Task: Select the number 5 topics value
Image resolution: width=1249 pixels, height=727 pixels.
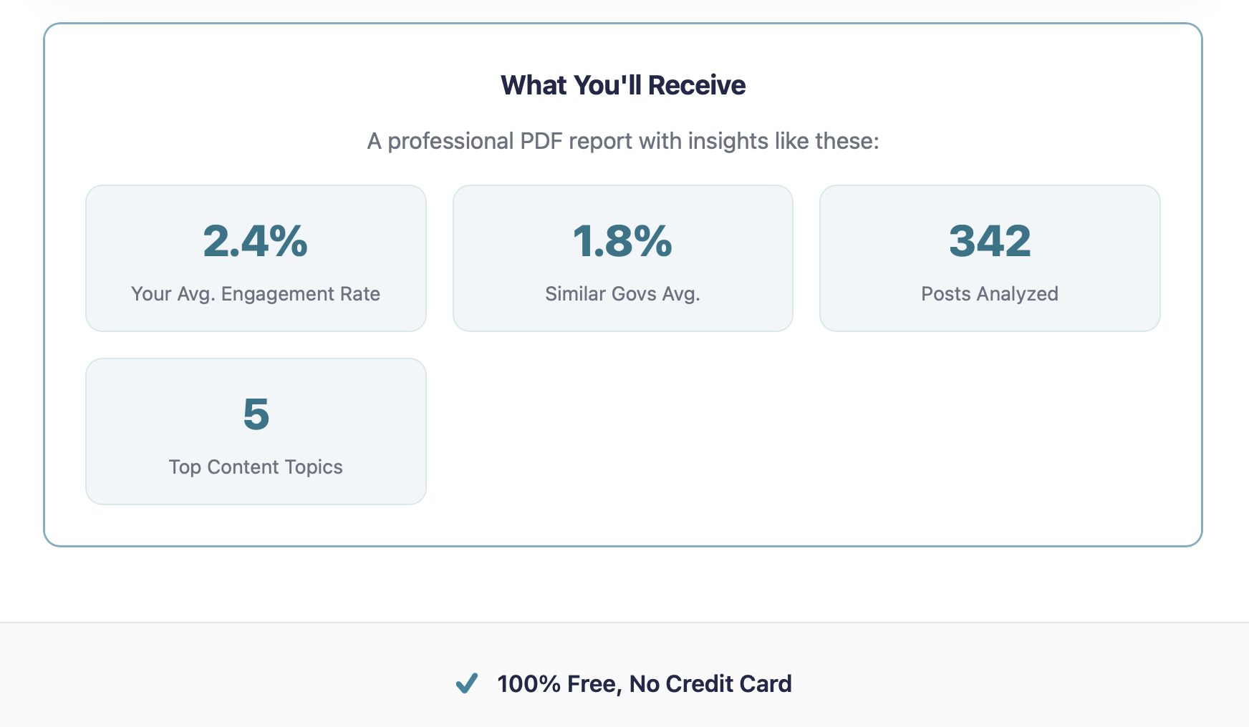Action: click(x=256, y=414)
